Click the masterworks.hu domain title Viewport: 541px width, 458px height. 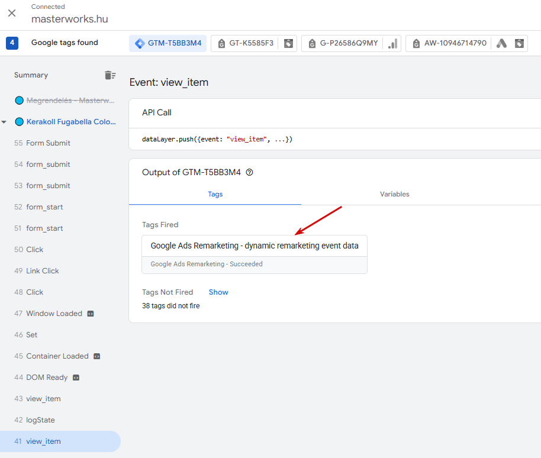[x=70, y=19]
